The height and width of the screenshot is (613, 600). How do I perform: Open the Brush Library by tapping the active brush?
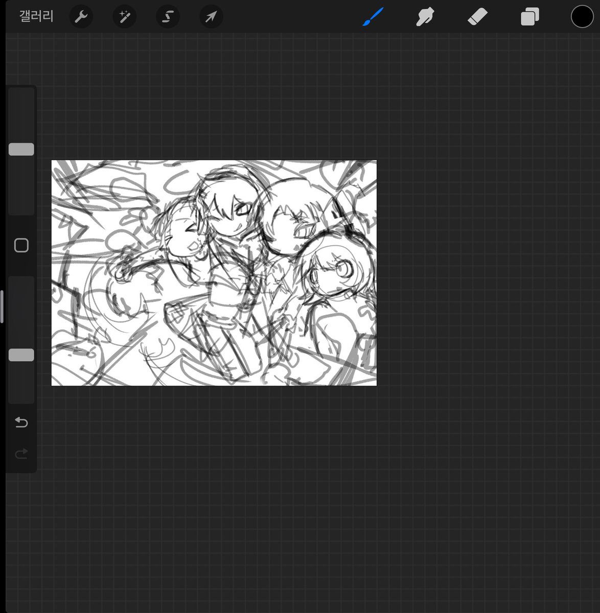click(373, 16)
